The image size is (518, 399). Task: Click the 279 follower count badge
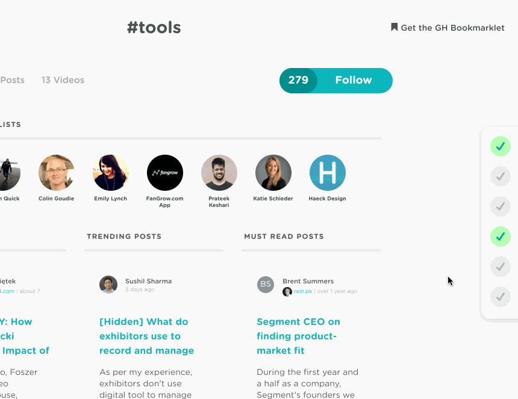(298, 80)
